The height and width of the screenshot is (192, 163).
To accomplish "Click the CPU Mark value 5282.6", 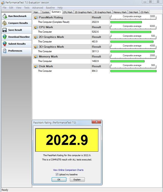I will [x=95, y=32].
